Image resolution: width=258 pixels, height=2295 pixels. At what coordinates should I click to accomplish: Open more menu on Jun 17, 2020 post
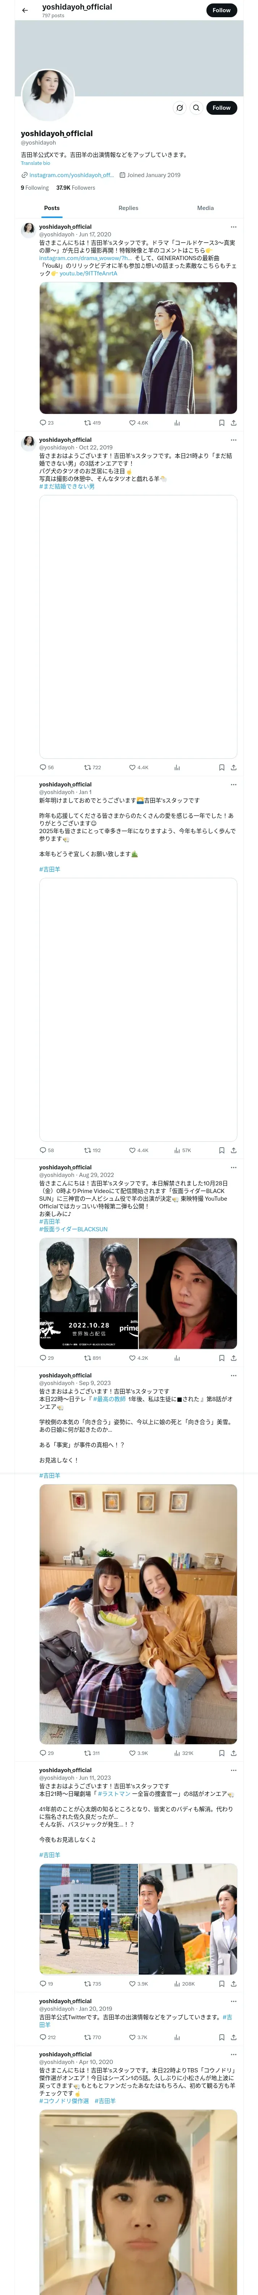tap(233, 227)
